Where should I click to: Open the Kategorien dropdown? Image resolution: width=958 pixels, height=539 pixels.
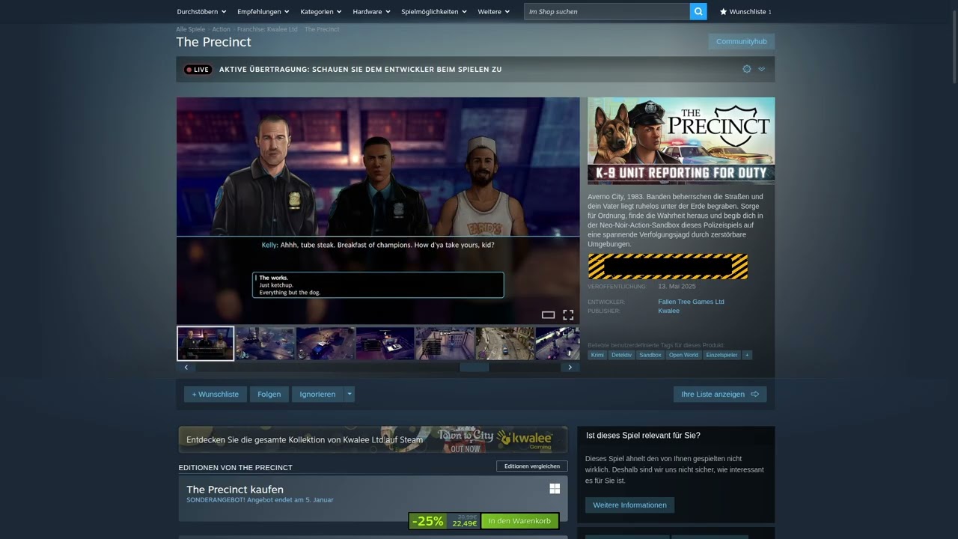(x=321, y=12)
